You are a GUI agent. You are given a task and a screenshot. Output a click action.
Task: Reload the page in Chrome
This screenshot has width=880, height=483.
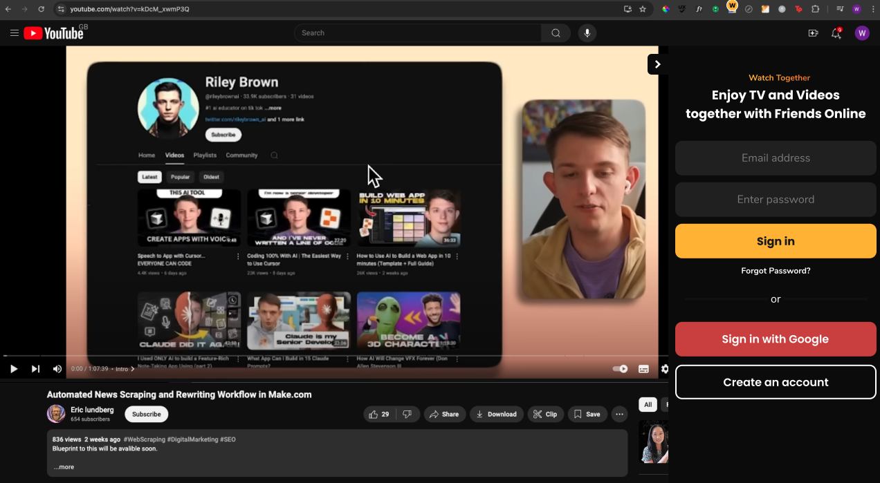pos(42,9)
